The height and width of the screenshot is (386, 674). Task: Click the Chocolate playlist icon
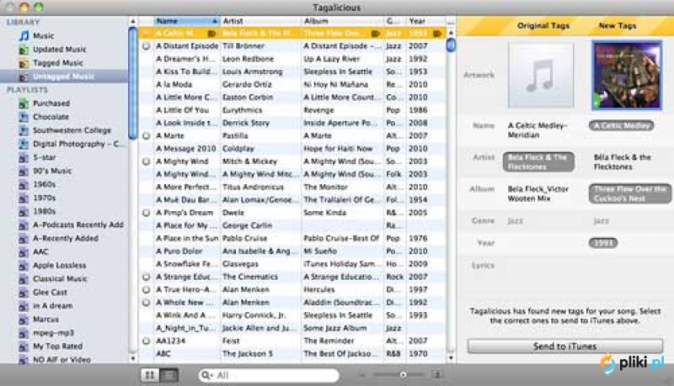tap(24, 117)
